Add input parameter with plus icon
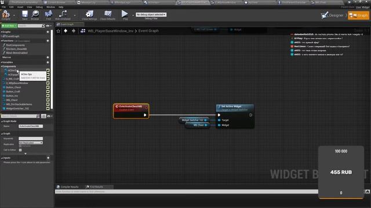The height and width of the screenshot is (208, 371). point(48,158)
